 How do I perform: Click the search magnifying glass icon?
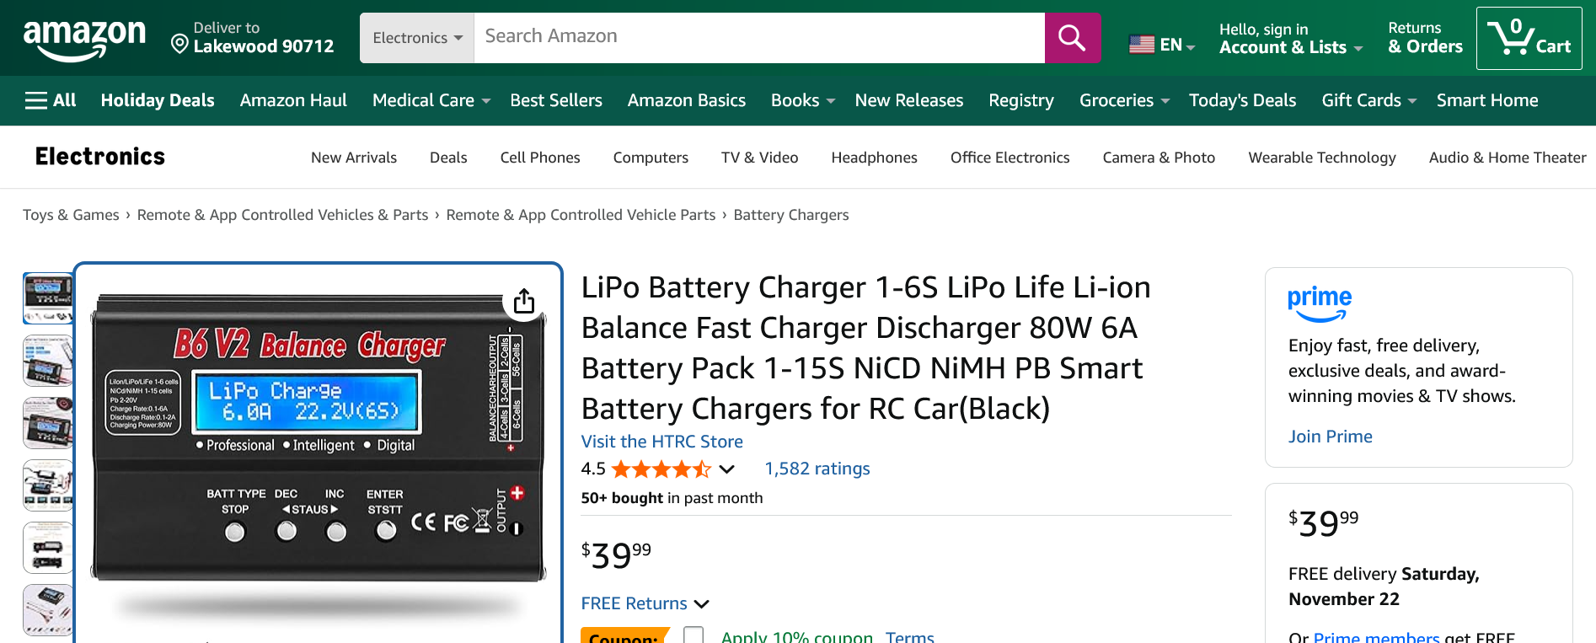pos(1072,38)
